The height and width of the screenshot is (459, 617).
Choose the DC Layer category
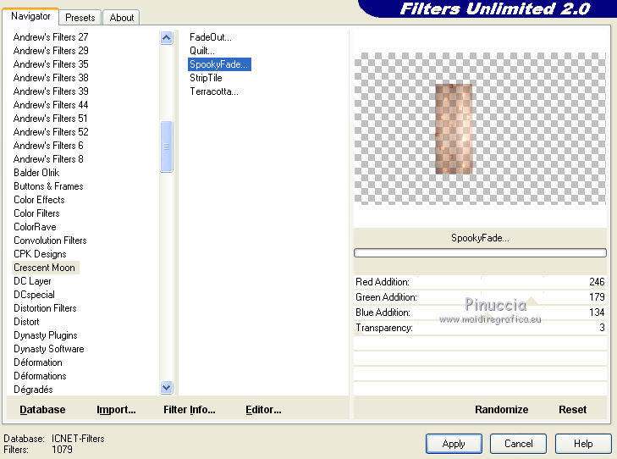(x=33, y=281)
